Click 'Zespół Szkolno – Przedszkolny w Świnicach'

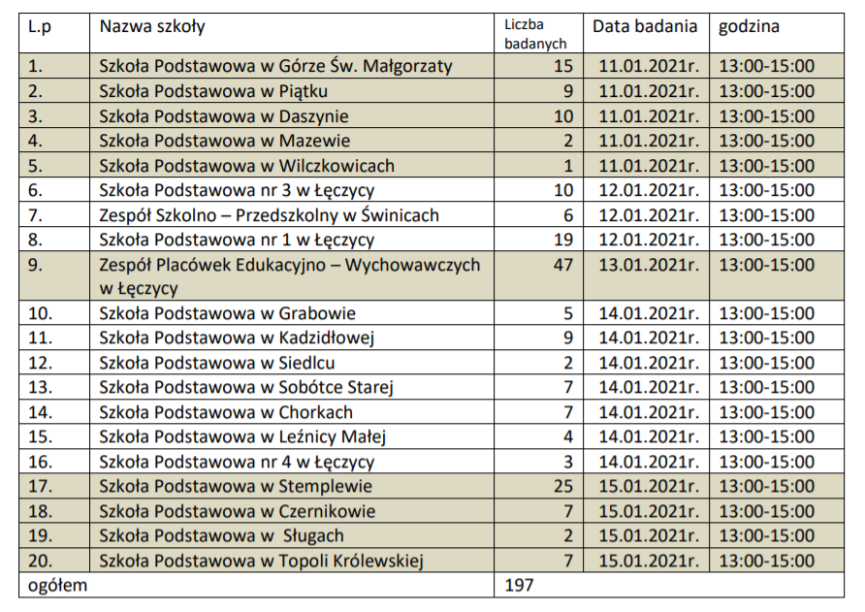(x=269, y=215)
